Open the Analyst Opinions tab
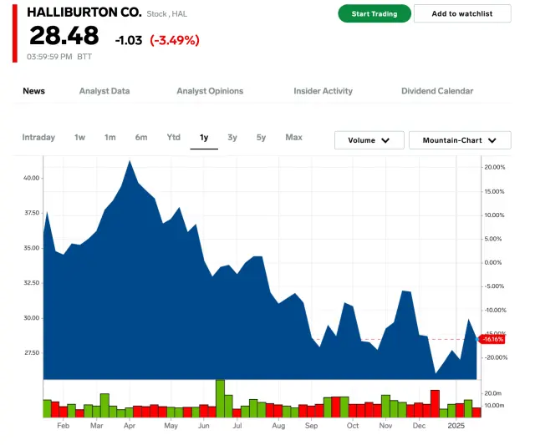 tap(210, 91)
